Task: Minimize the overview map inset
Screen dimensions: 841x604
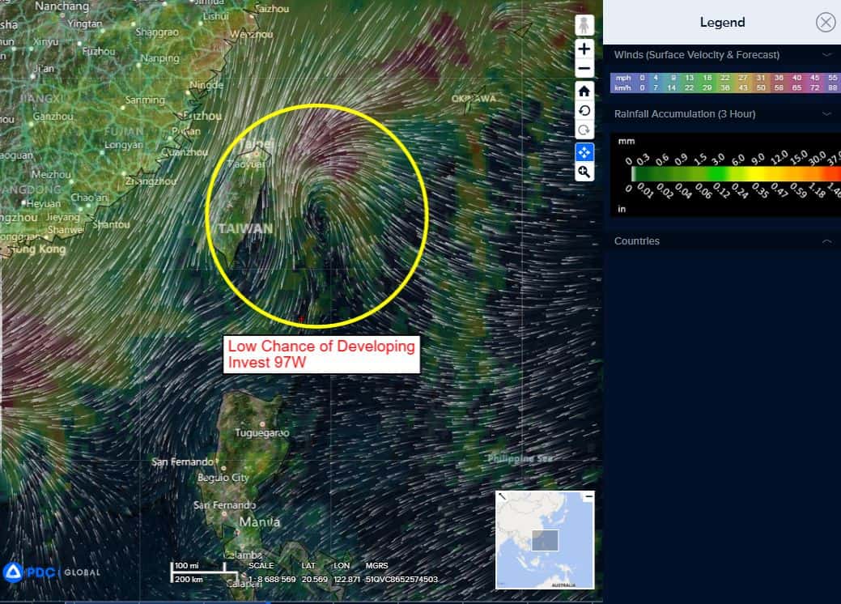Action: click(588, 496)
